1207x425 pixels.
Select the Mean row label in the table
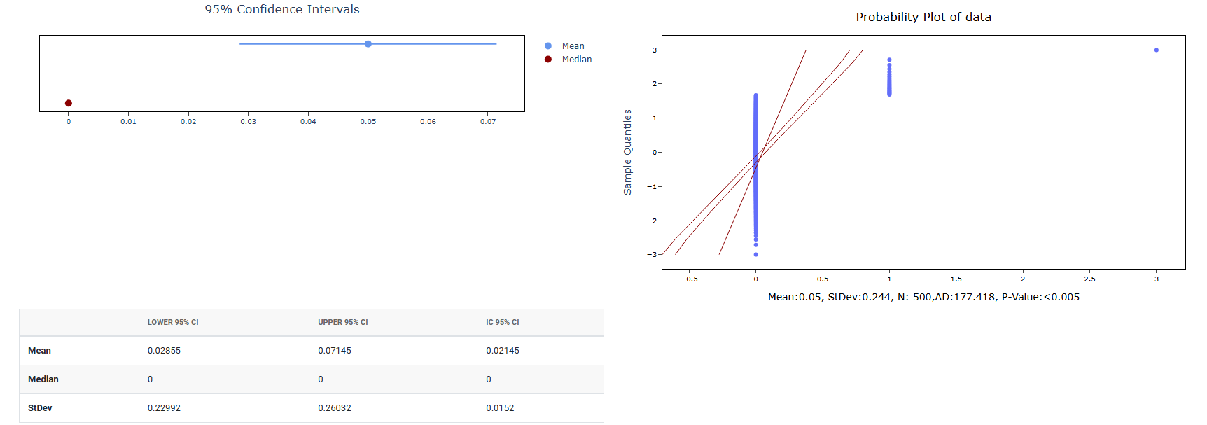coord(40,351)
